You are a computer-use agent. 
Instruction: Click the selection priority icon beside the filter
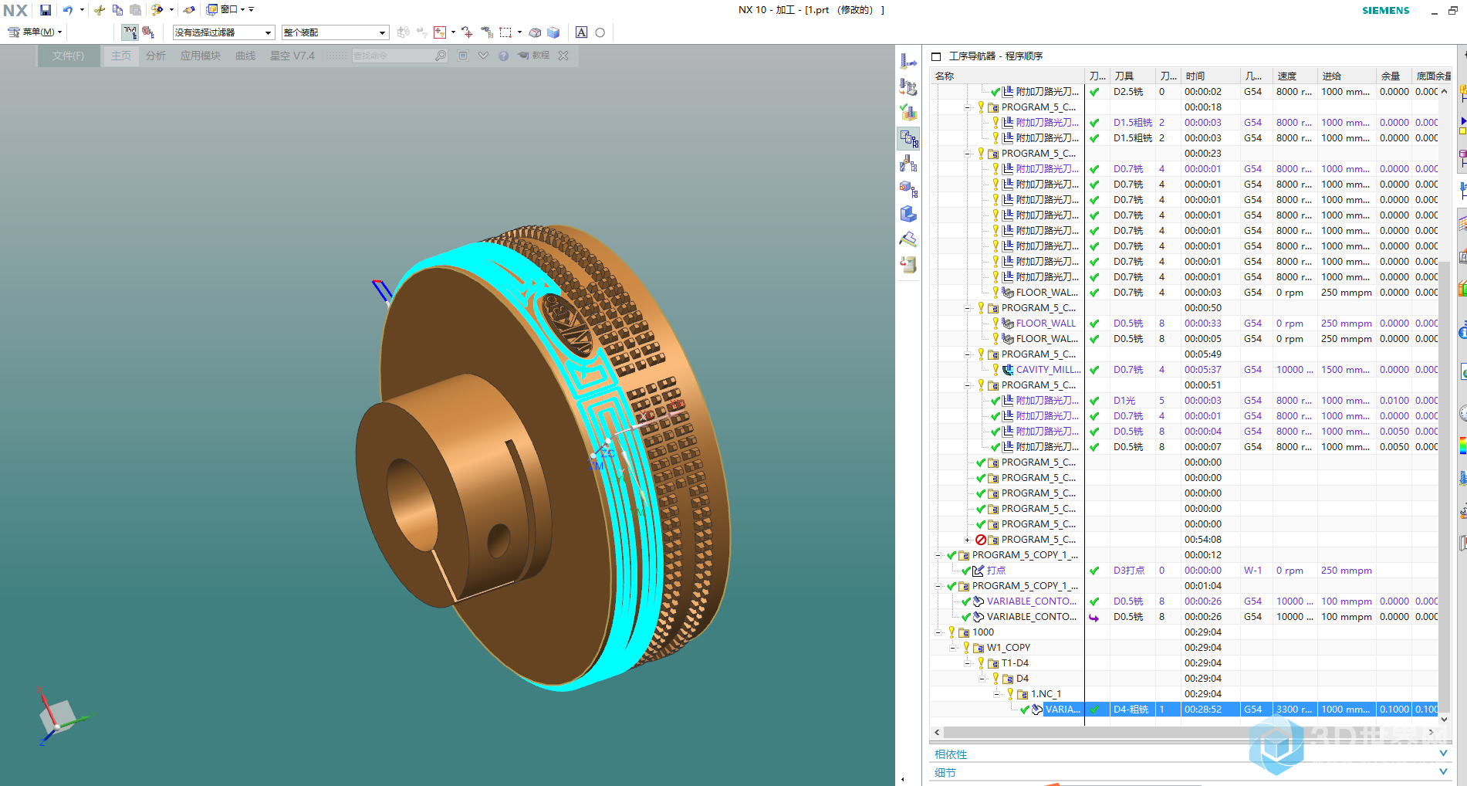click(148, 32)
